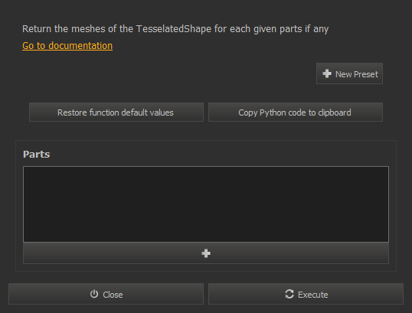Create a New Preset
The width and height of the screenshot is (412, 313).
349,73
